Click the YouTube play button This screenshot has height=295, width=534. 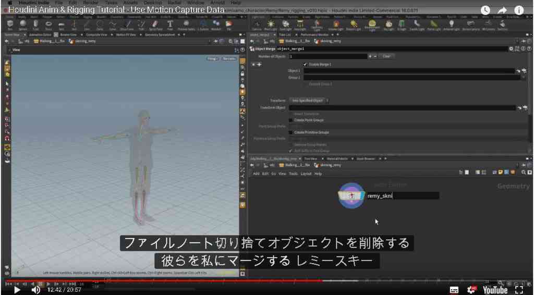(x=17, y=290)
